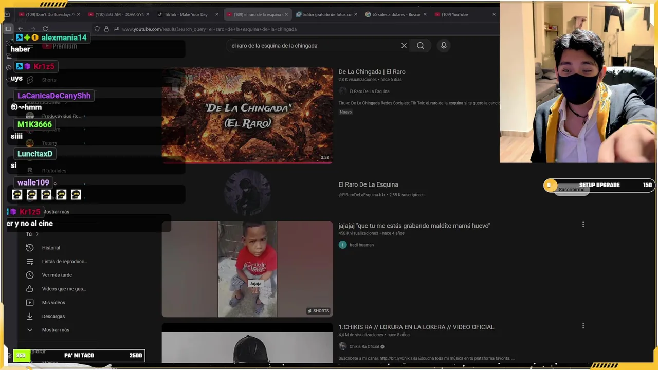Close the '65 soles a dolares' tab
The image size is (658, 370).
(425, 14)
